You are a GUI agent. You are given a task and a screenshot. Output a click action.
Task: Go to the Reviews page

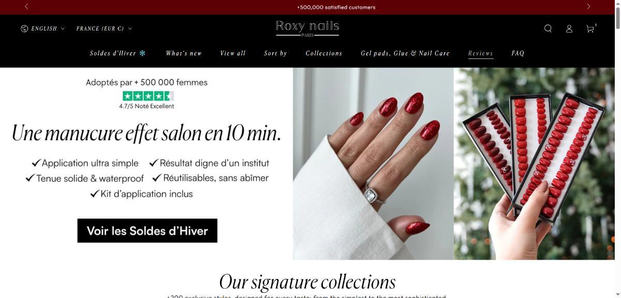point(481,53)
